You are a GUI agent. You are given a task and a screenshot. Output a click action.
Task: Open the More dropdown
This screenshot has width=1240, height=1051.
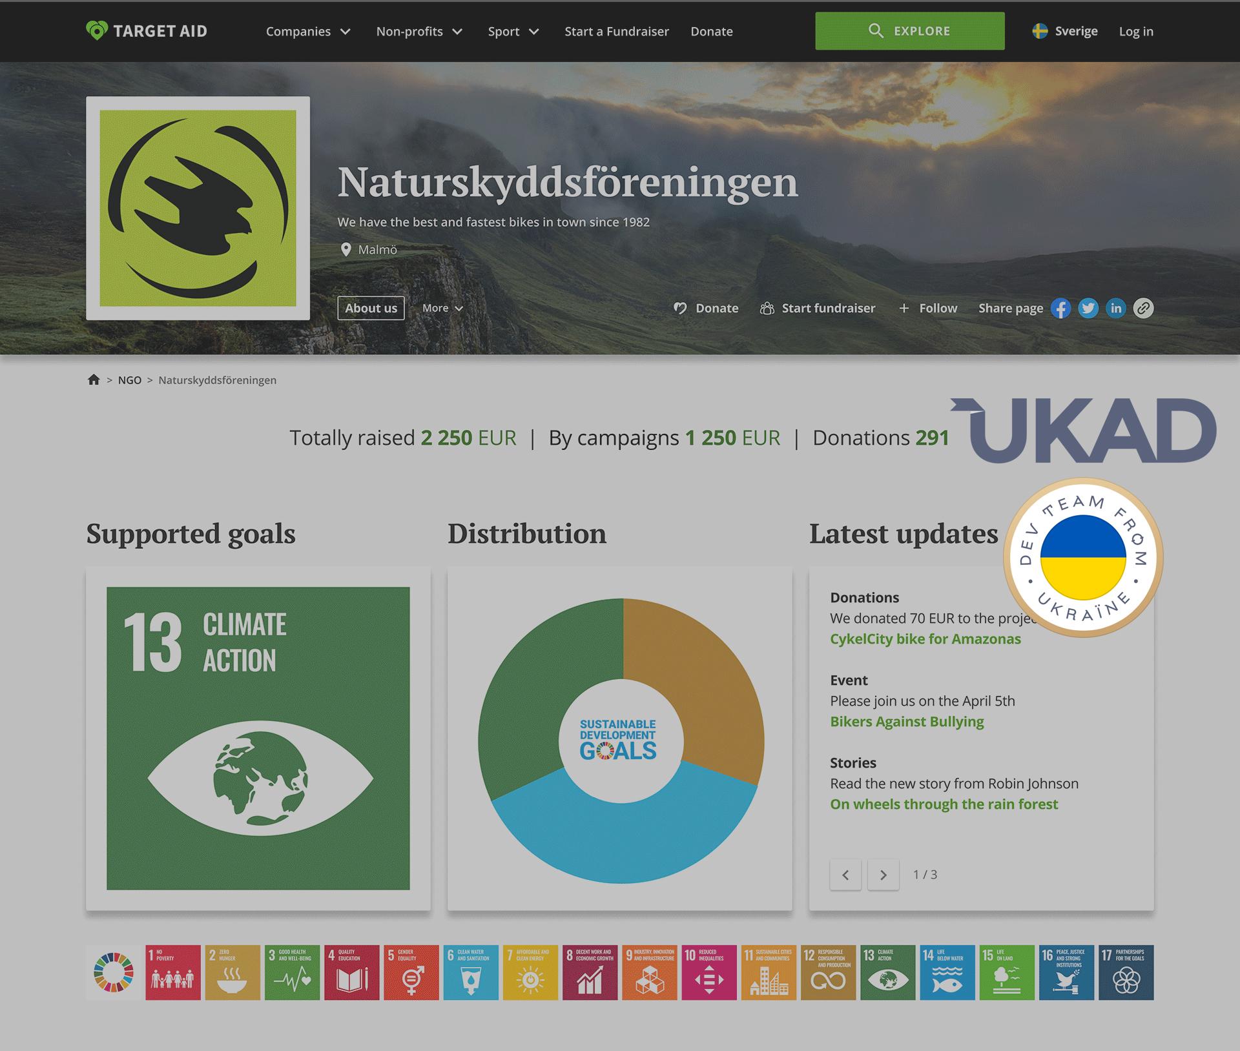442,309
